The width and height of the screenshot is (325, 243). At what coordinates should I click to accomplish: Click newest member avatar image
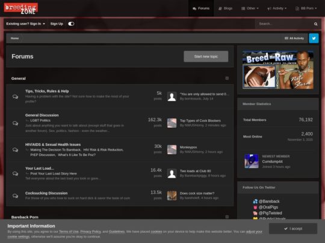point(252,161)
